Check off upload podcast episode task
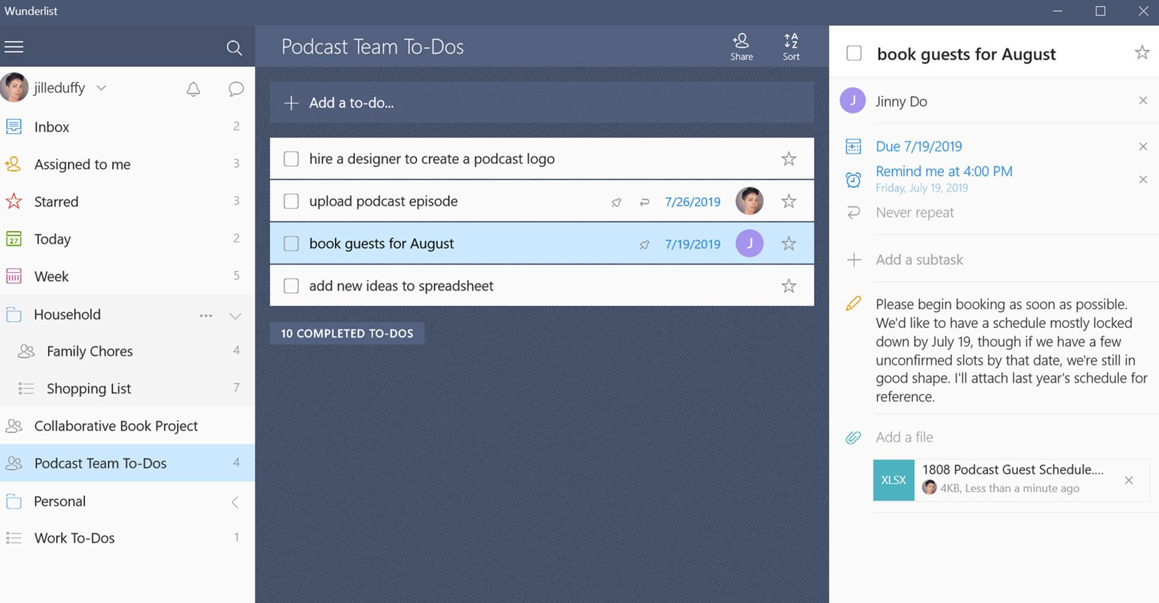 coord(291,201)
